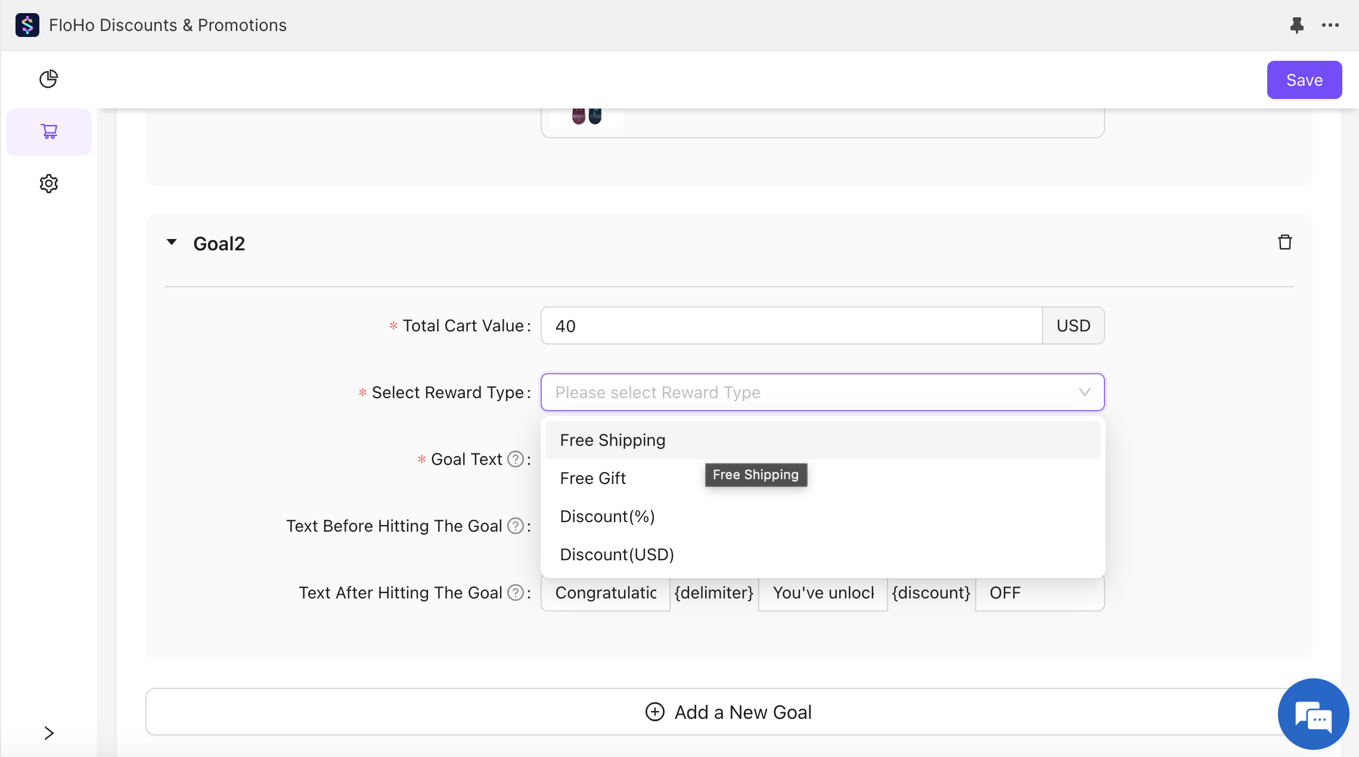Screen dimensions: 1359x757
Task: Open the live chat bubble widget
Action: (x=1313, y=713)
